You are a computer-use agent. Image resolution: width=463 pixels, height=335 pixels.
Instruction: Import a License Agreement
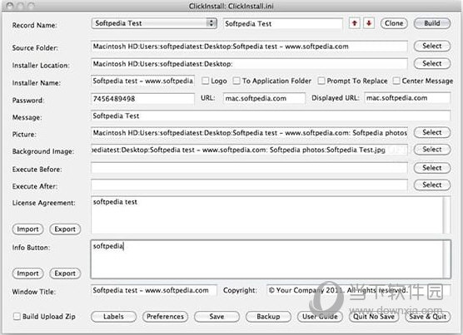(27, 229)
